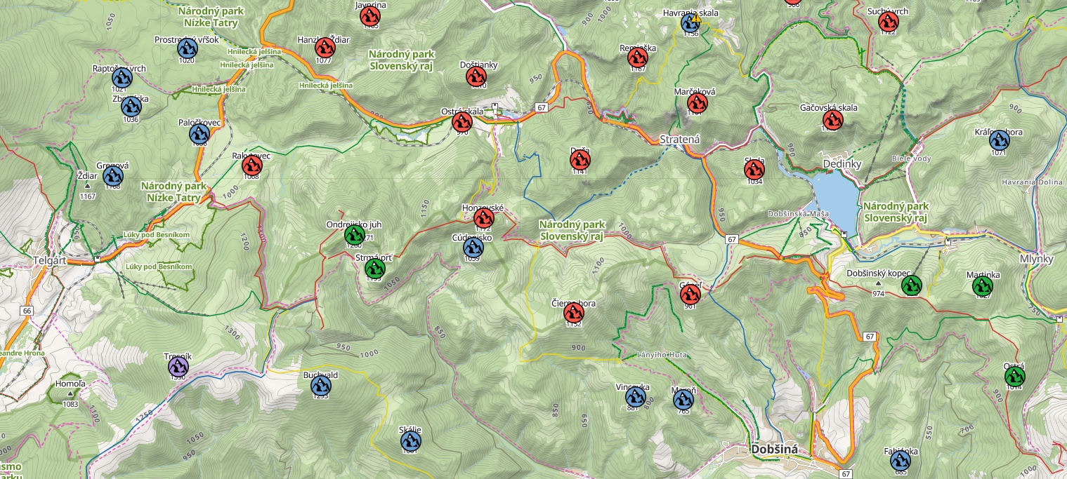This screenshot has height=479, width=1067.
Task: Open the red peak marker with elevation 1141
Action: tap(580, 161)
